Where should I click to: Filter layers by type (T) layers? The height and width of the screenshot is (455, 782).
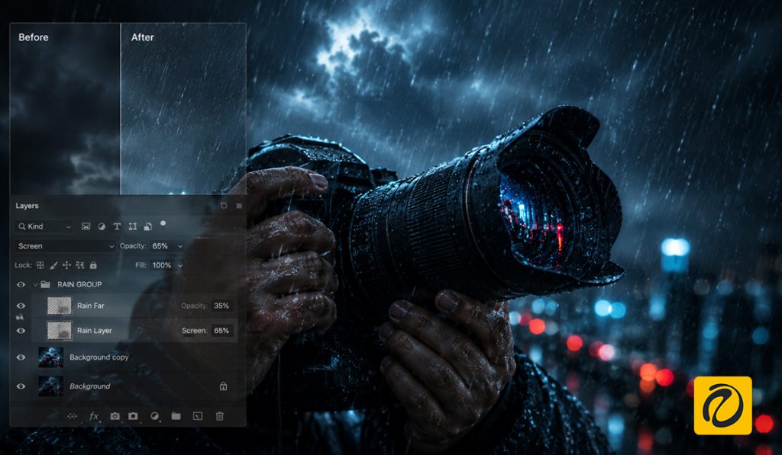click(117, 226)
